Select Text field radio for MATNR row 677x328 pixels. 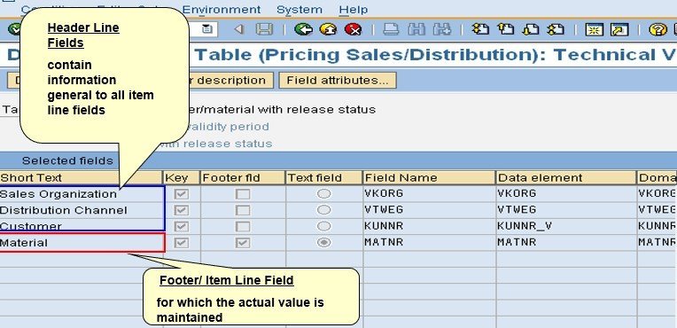[323, 242]
